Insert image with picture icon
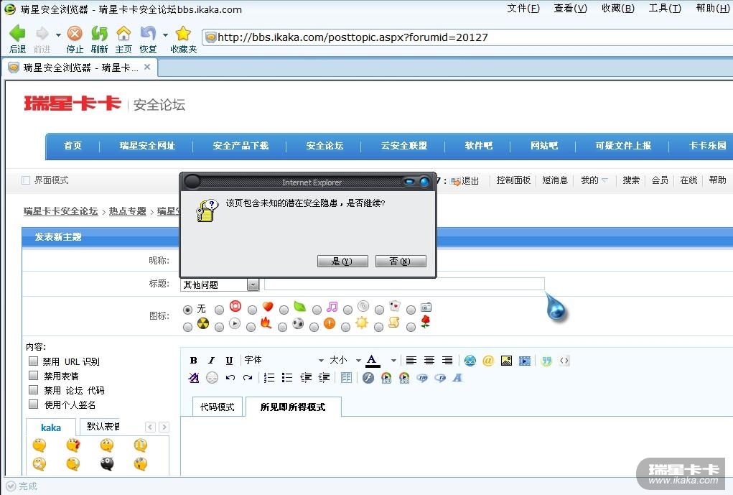733x495 pixels. coord(506,360)
